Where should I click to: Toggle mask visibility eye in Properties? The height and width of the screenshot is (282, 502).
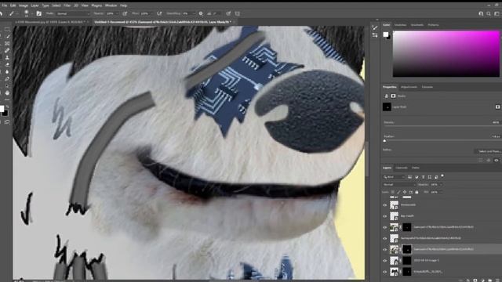point(497,160)
